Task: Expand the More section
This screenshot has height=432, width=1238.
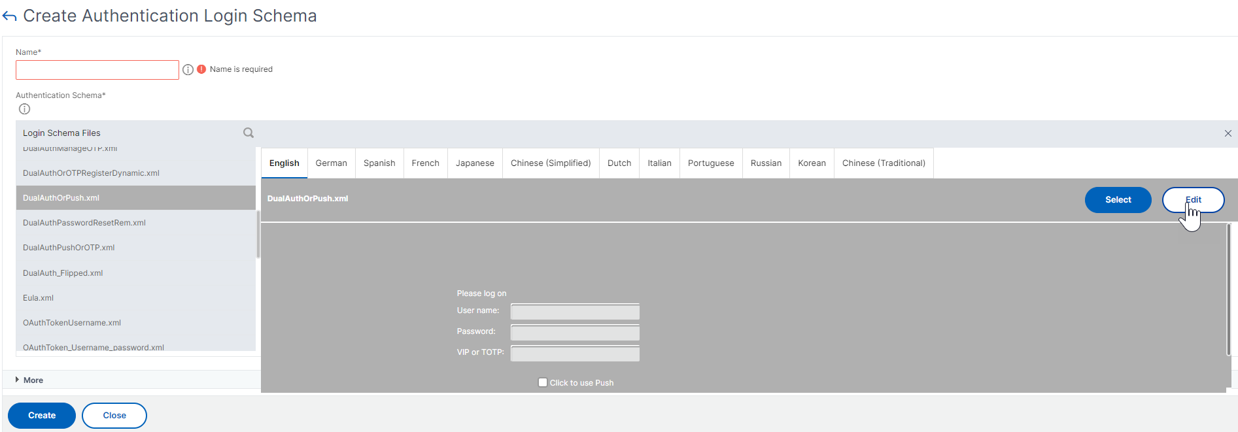Action: coord(29,380)
